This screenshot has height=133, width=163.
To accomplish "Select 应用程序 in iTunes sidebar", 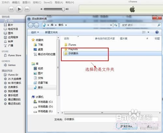I will coord(13,37).
